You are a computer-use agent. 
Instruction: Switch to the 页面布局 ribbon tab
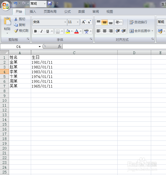[50, 12]
